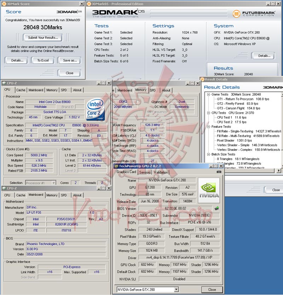Collapse the CPU Tests tree node
The width and height of the screenshot is (283, 295).
click(x=208, y=113)
